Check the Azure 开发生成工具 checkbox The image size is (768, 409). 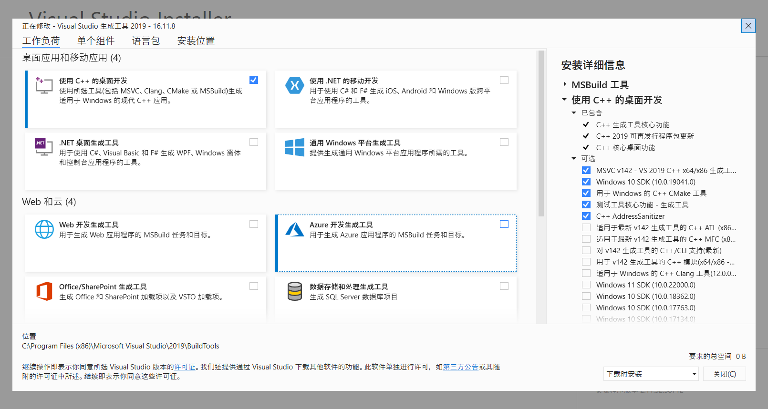504,224
